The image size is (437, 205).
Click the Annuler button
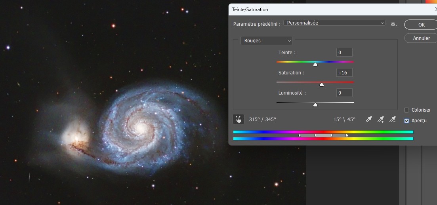point(421,38)
